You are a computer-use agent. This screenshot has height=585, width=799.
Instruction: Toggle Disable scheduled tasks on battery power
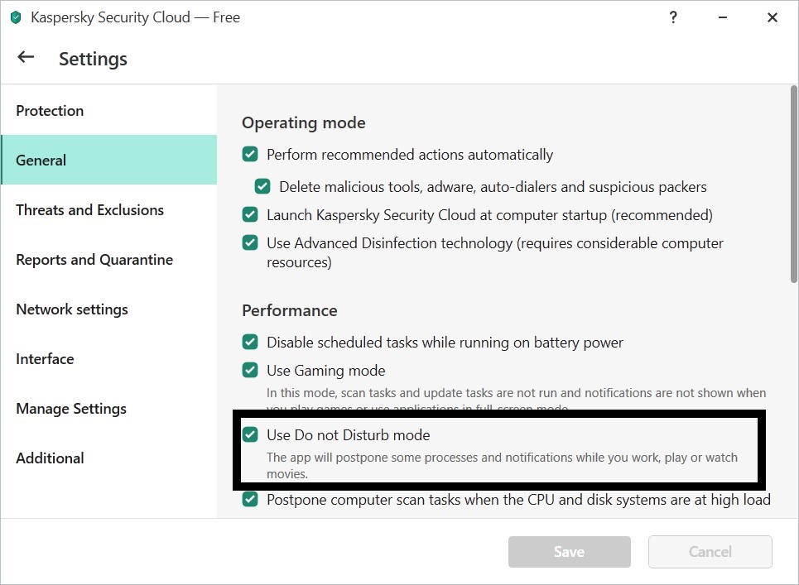click(x=250, y=343)
